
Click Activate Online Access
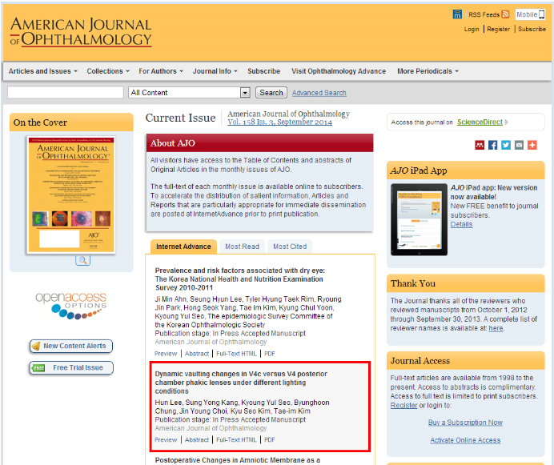[465, 440]
